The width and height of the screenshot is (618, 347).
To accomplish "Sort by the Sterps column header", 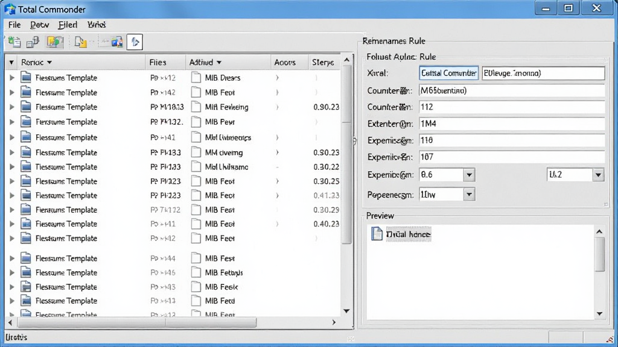I will pyautogui.click(x=324, y=62).
